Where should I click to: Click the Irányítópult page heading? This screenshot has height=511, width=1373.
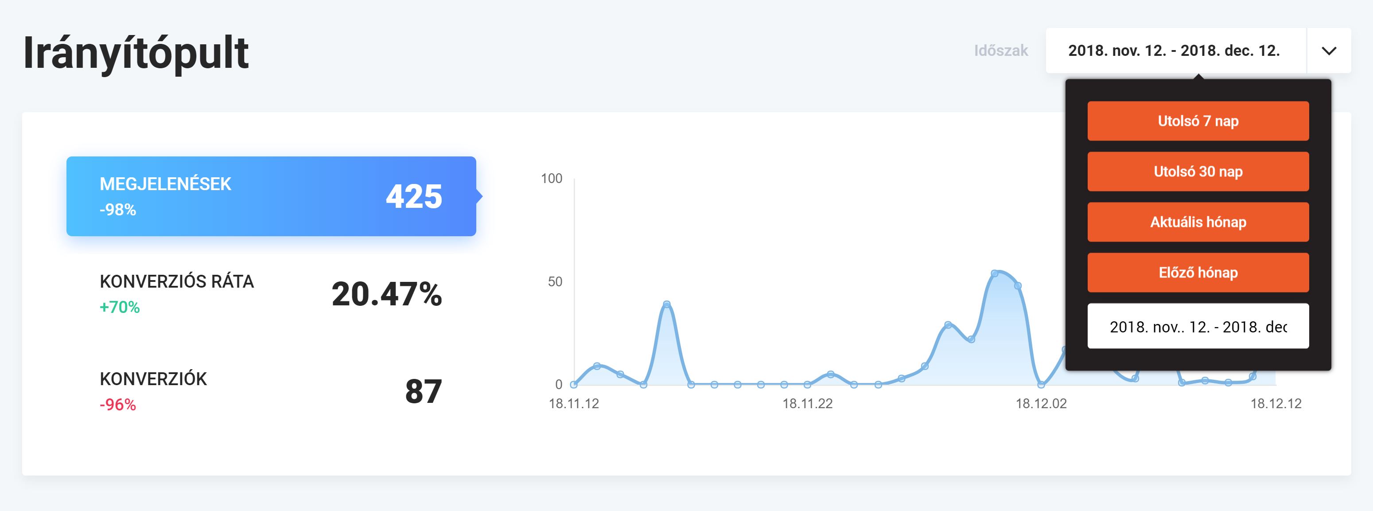tap(136, 53)
